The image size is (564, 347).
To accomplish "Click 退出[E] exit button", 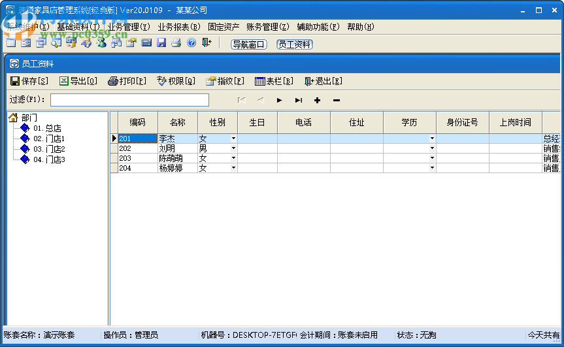I will coord(323,81).
